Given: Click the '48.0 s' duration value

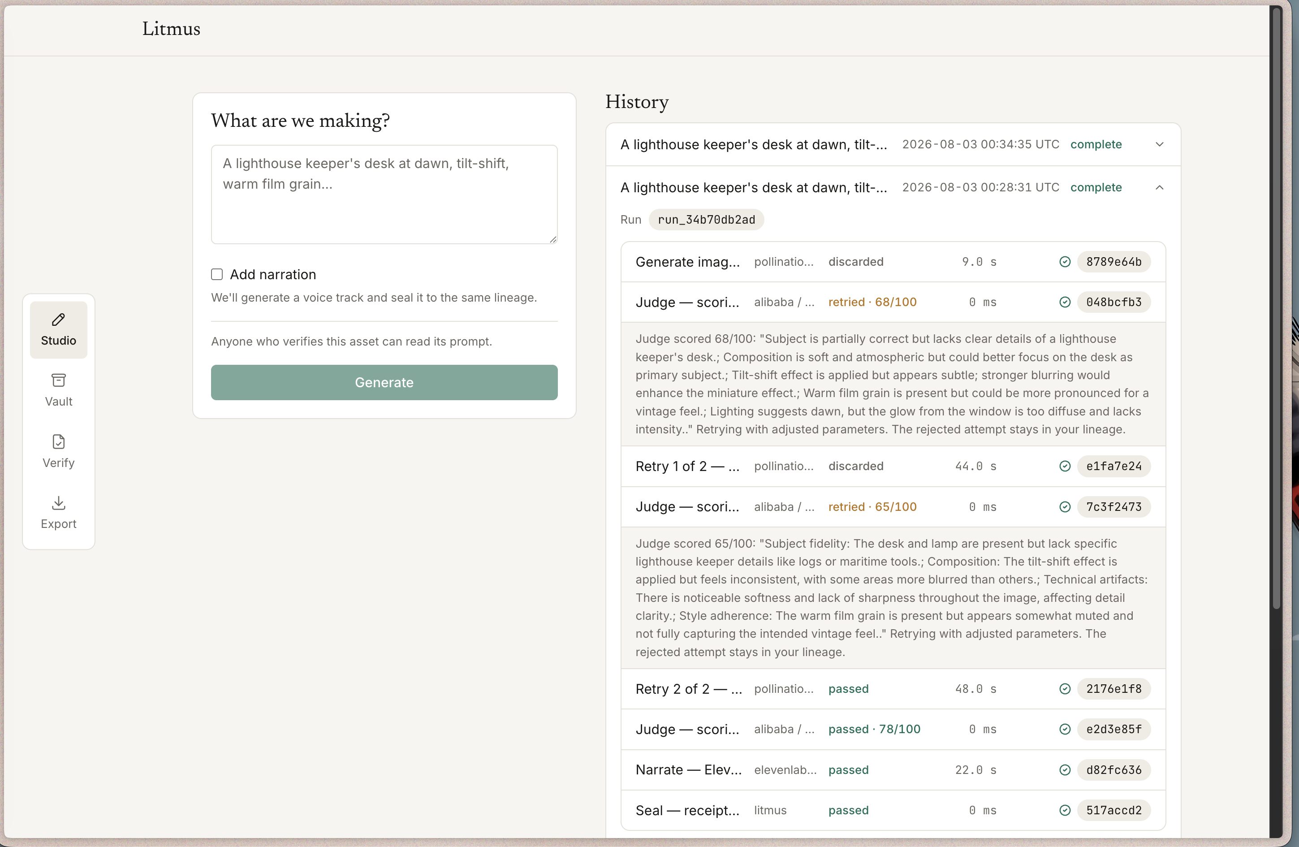Looking at the screenshot, I should coord(975,689).
